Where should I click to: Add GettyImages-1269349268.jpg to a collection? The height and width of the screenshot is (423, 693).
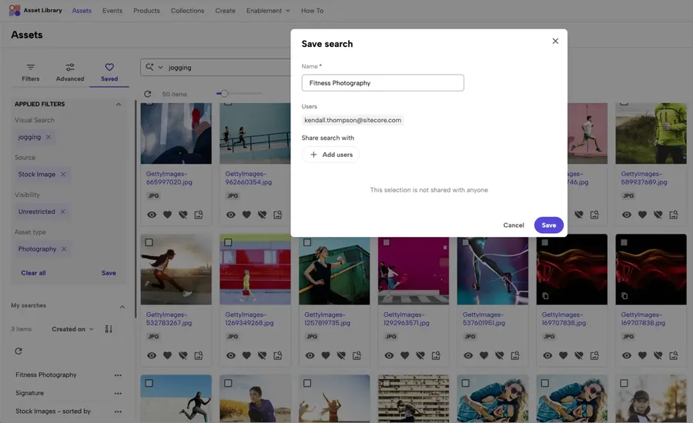click(278, 355)
